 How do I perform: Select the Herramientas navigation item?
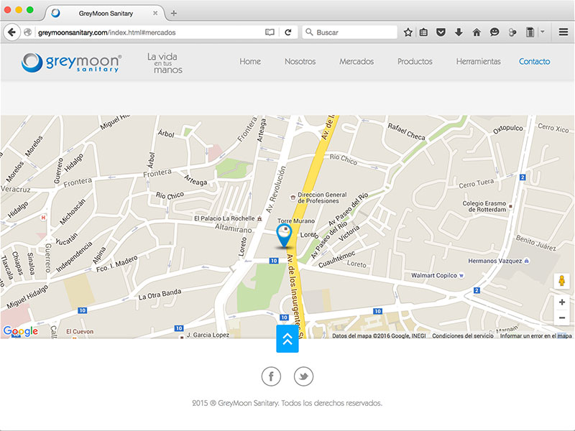coord(478,62)
